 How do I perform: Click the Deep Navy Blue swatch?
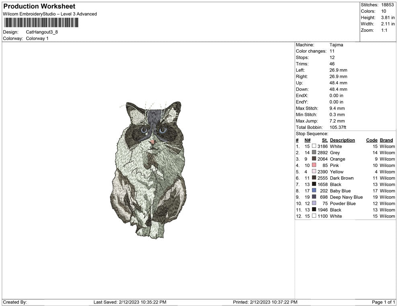(314, 197)
